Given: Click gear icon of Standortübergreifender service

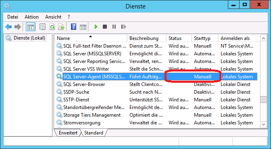Looking at the screenshot, I should coord(59,107).
